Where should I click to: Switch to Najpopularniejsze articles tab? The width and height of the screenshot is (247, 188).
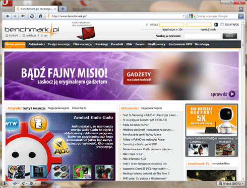[58, 108]
